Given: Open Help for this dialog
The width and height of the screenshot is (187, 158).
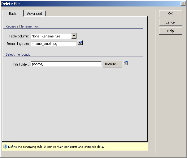Looking at the screenshot, I should tap(170, 31).
